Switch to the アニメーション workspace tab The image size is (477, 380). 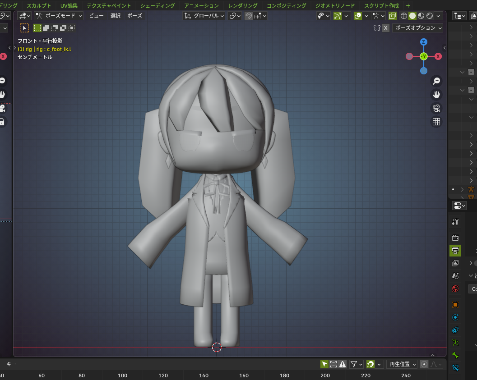202,5
